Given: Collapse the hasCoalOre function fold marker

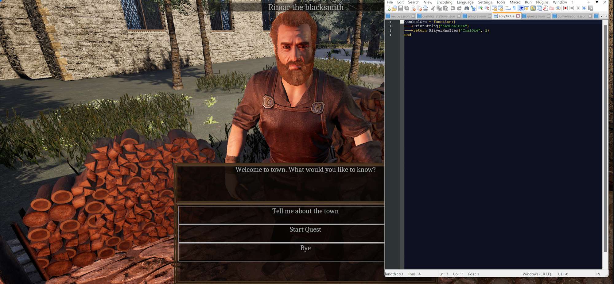Looking at the screenshot, I should [402, 22].
